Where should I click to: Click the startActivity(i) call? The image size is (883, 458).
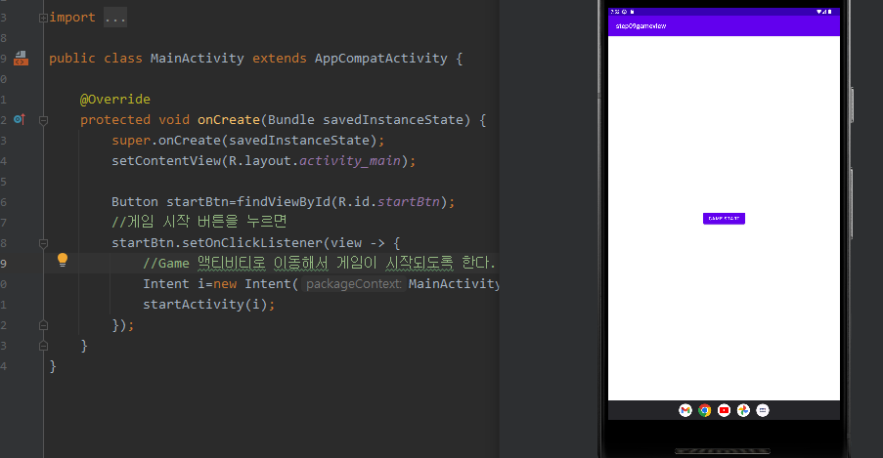point(205,305)
